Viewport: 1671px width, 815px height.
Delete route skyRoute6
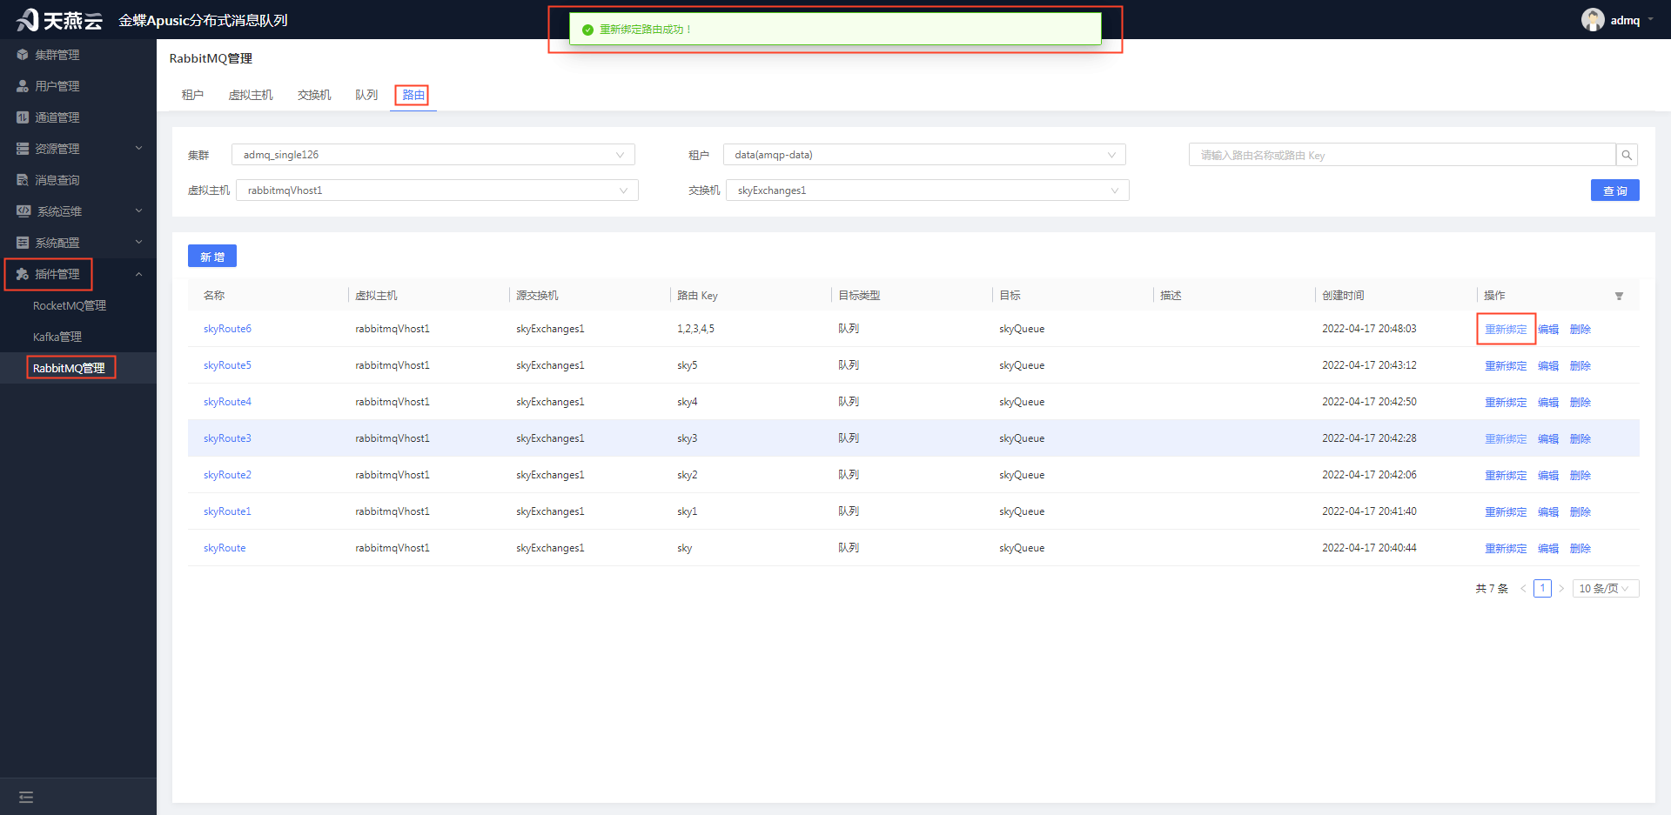tap(1580, 329)
